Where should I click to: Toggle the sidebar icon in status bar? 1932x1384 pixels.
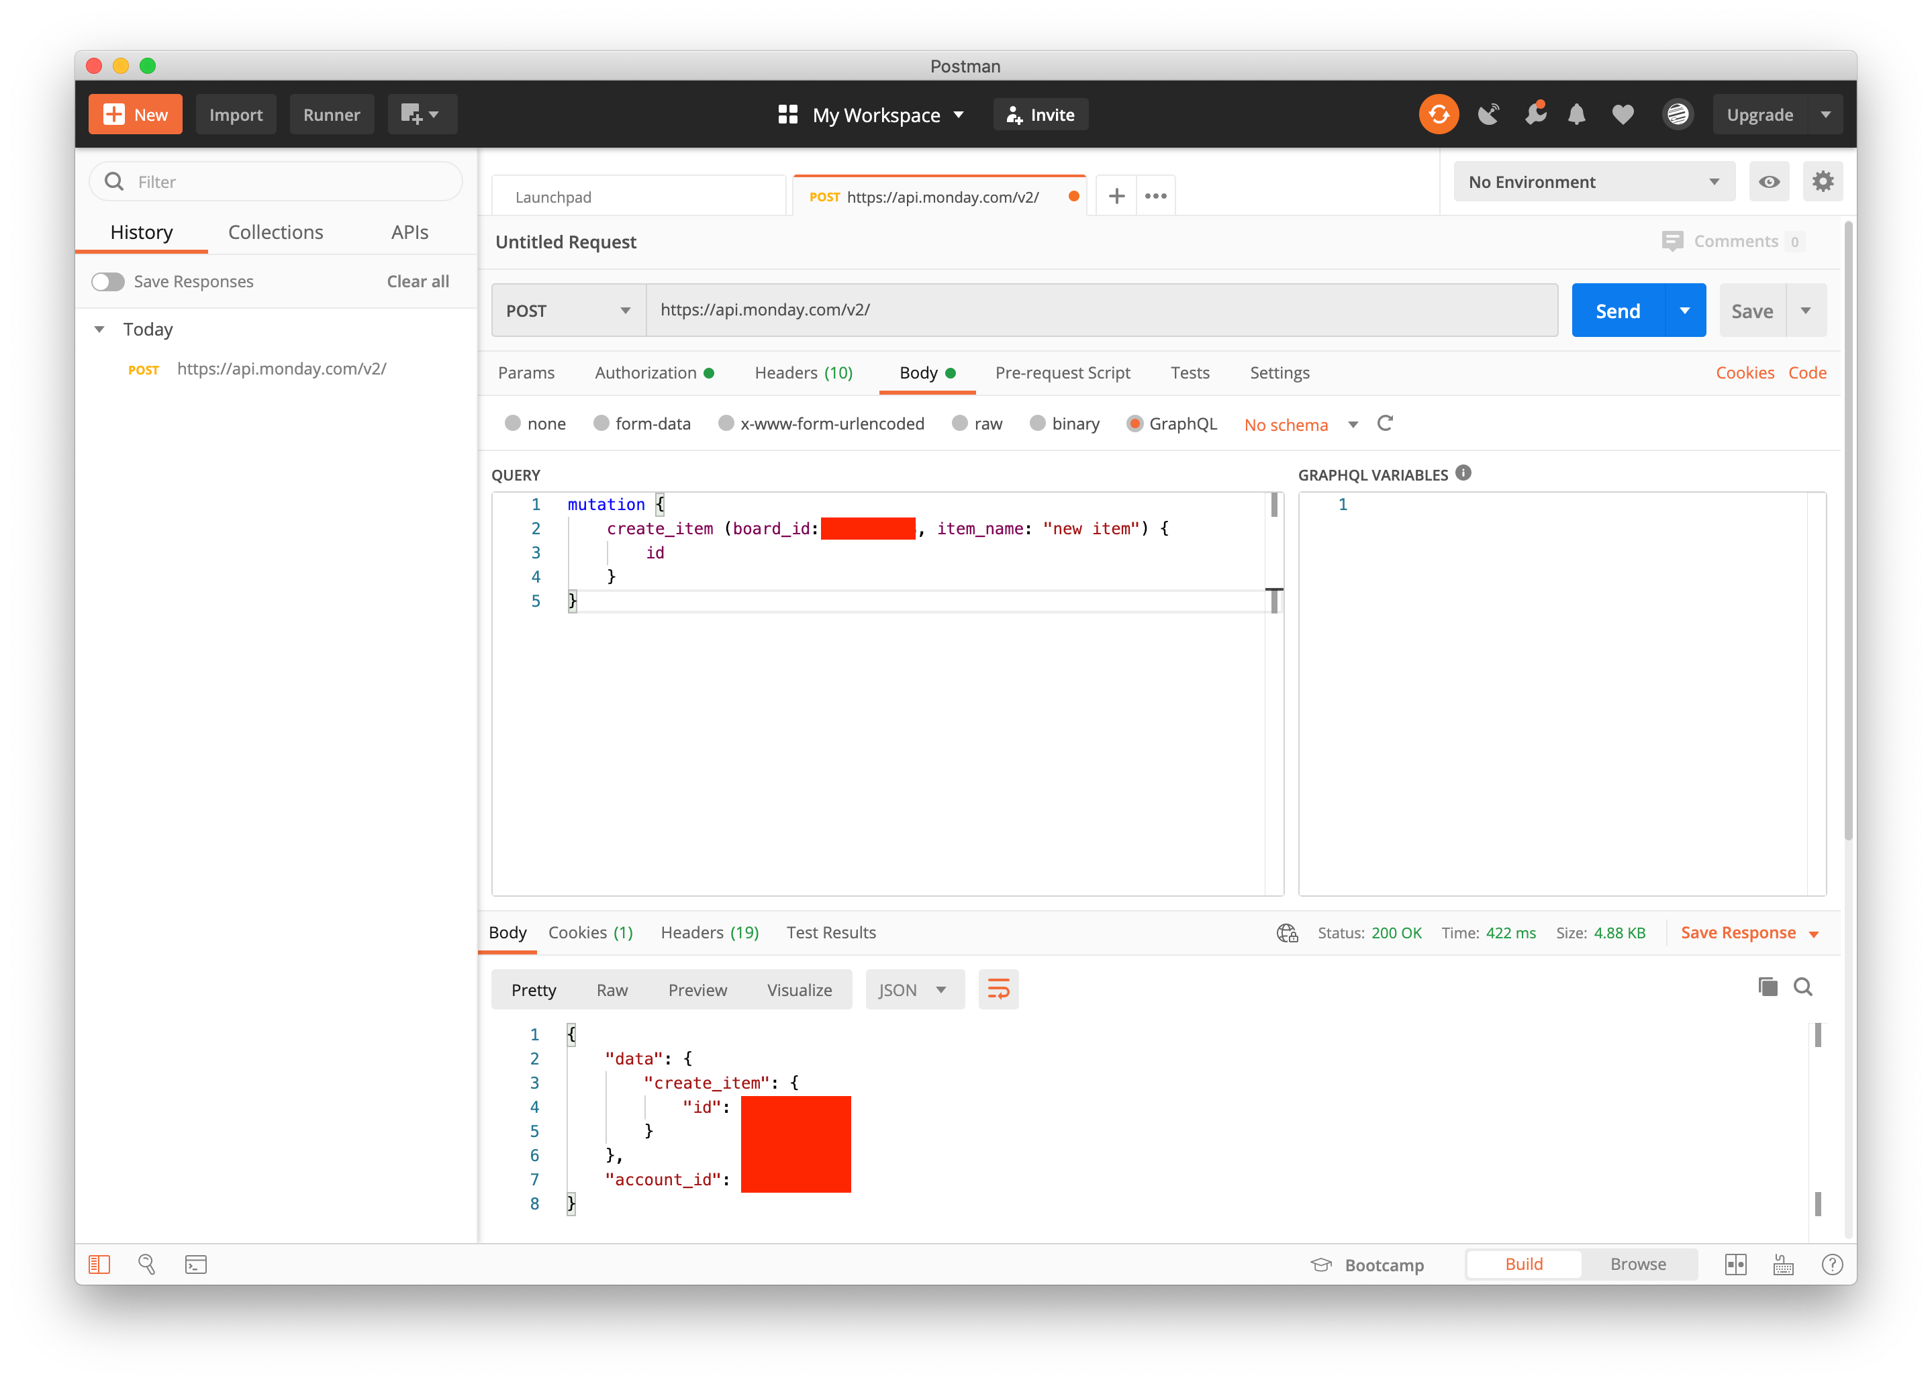[x=99, y=1264]
